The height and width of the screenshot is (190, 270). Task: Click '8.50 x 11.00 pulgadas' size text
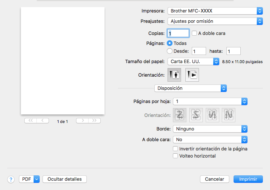[242, 62]
